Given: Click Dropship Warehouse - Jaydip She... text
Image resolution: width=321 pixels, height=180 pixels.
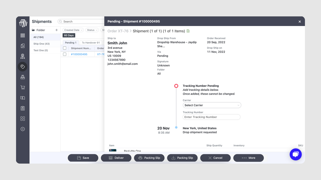Looking at the screenshot, I should click(x=177, y=44).
